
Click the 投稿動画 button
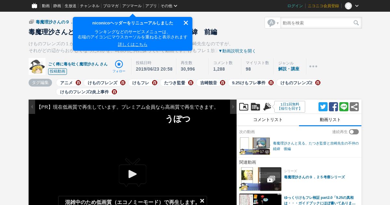point(58,72)
